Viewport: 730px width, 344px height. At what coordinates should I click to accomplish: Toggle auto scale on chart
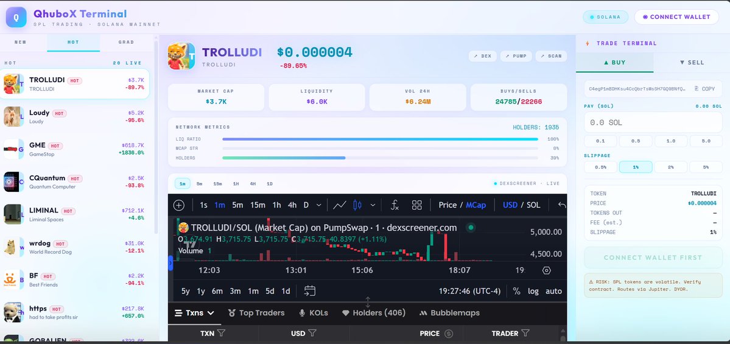point(553,291)
